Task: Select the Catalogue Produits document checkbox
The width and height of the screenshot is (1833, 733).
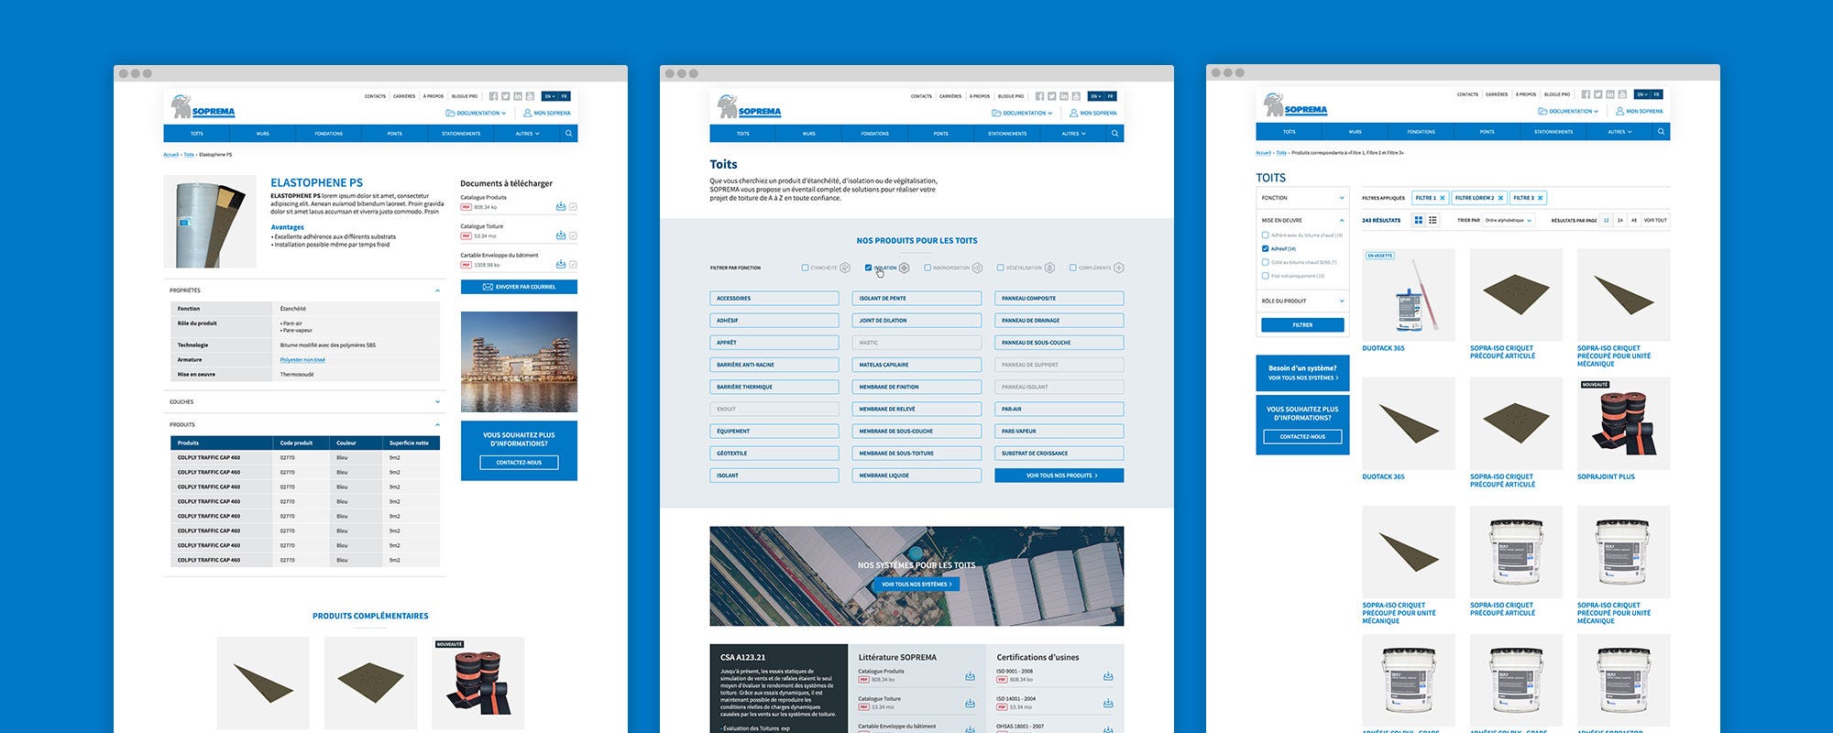Action: [x=573, y=207]
